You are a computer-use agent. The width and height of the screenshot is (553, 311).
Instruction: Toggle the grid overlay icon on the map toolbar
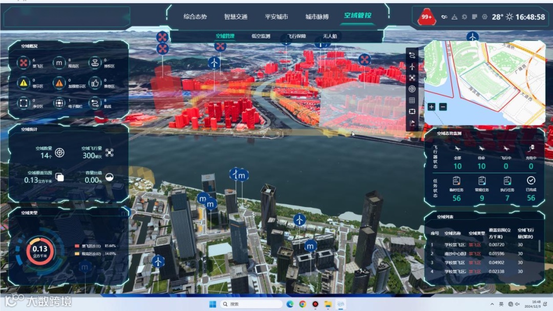pyautogui.click(x=412, y=99)
